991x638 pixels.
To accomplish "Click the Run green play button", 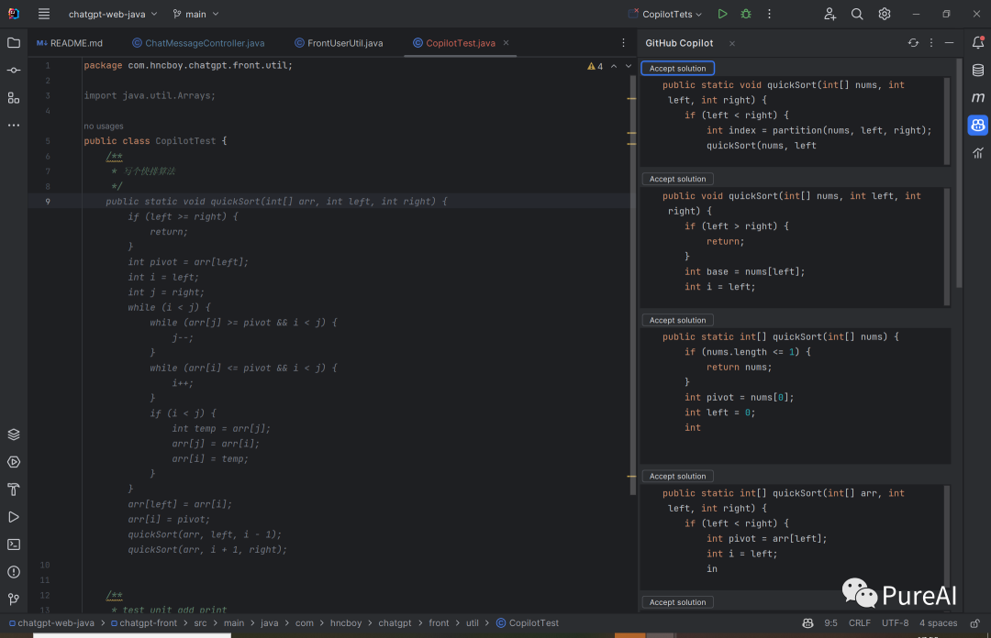I will click(x=723, y=14).
